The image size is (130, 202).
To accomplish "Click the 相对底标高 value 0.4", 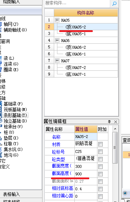I will [86, 189].
